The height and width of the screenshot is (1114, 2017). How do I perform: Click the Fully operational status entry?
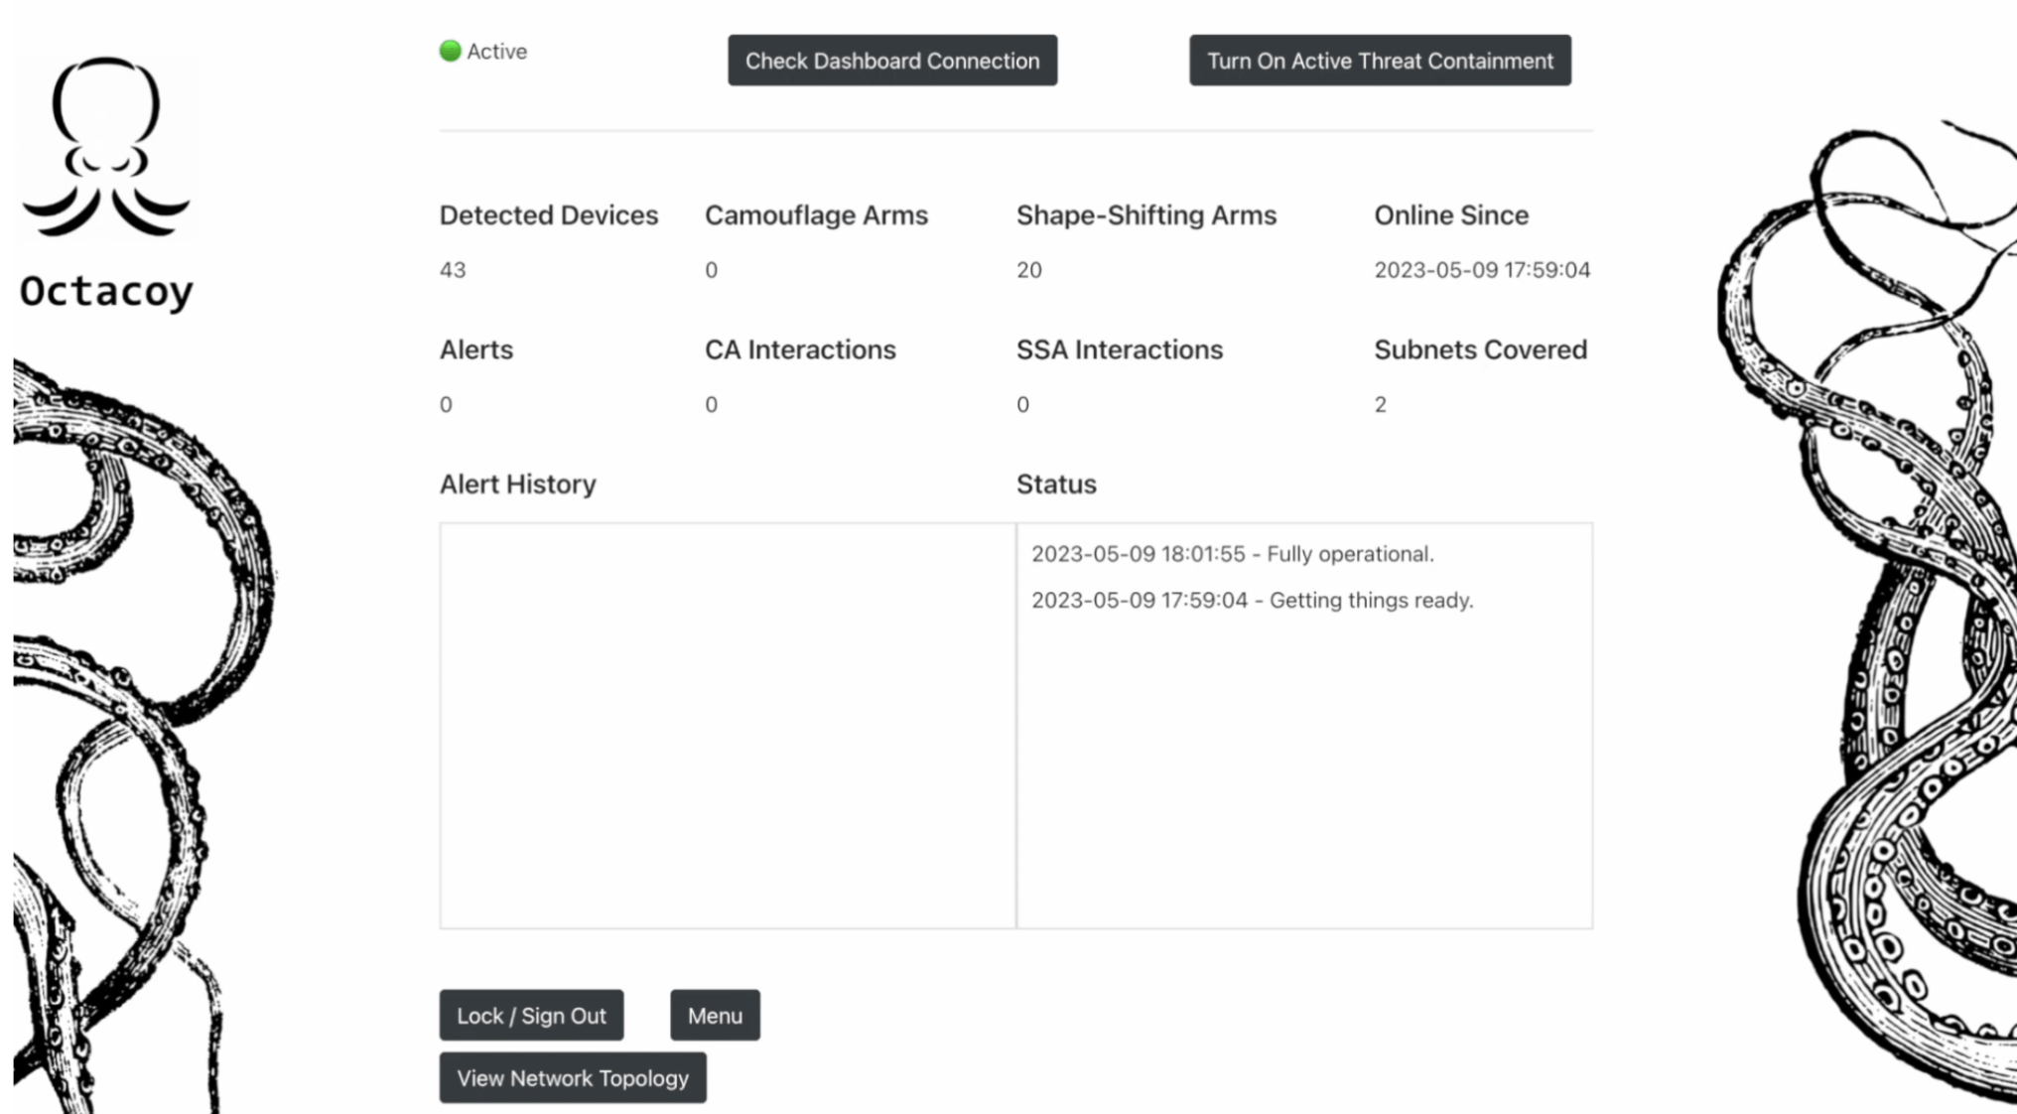pyautogui.click(x=1233, y=554)
